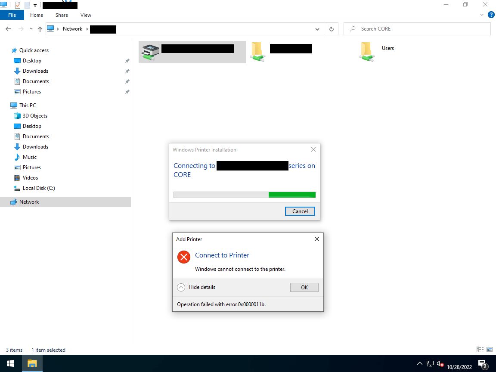Switch to details view layout icon

pyautogui.click(x=480, y=350)
